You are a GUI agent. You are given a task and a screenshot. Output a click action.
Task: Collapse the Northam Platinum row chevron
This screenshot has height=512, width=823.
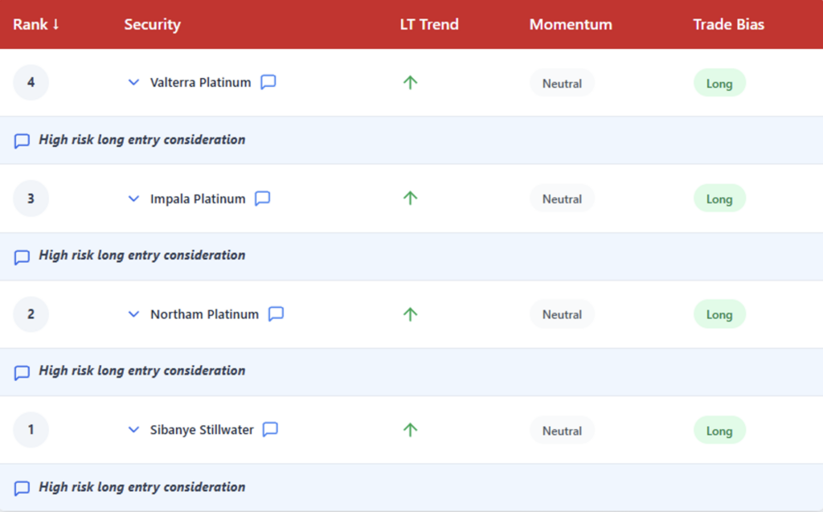click(134, 314)
